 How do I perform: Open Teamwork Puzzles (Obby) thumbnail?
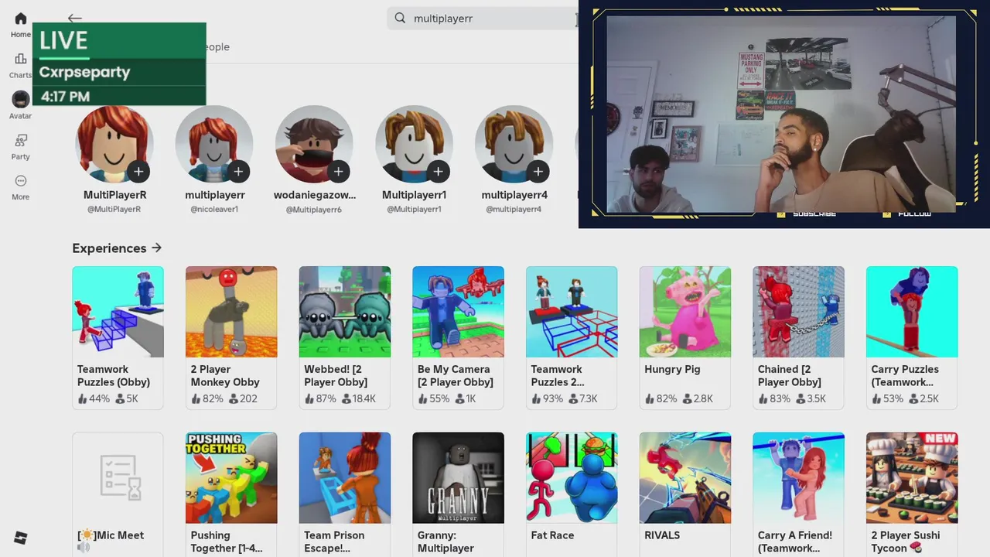[118, 312]
